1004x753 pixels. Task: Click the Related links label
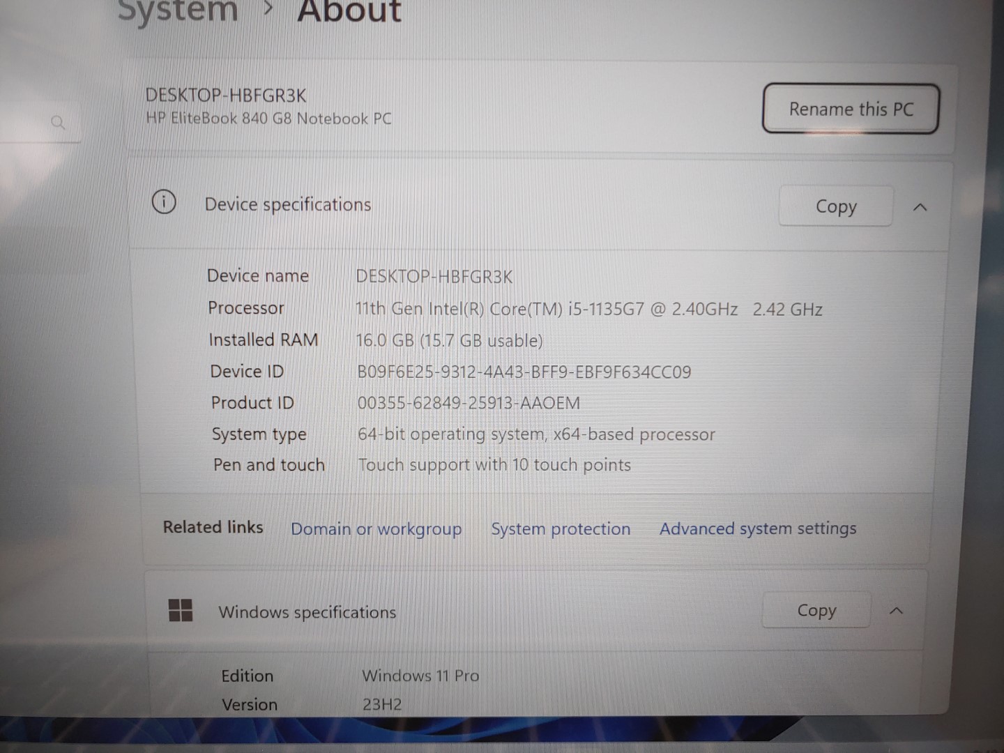[x=213, y=527]
